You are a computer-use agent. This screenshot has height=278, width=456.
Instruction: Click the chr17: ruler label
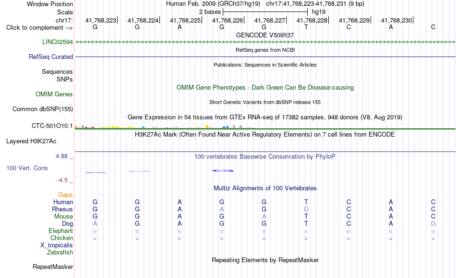[64, 20]
